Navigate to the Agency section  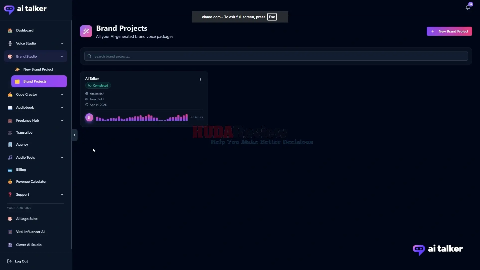[36, 144]
